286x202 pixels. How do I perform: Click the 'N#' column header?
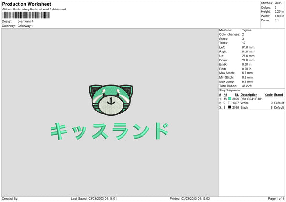pyautogui.click(x=225, y=95)
